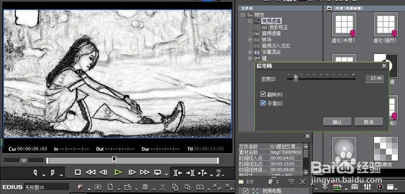Jump to previous edit point

pyautogui.click(x=178, y=173)
